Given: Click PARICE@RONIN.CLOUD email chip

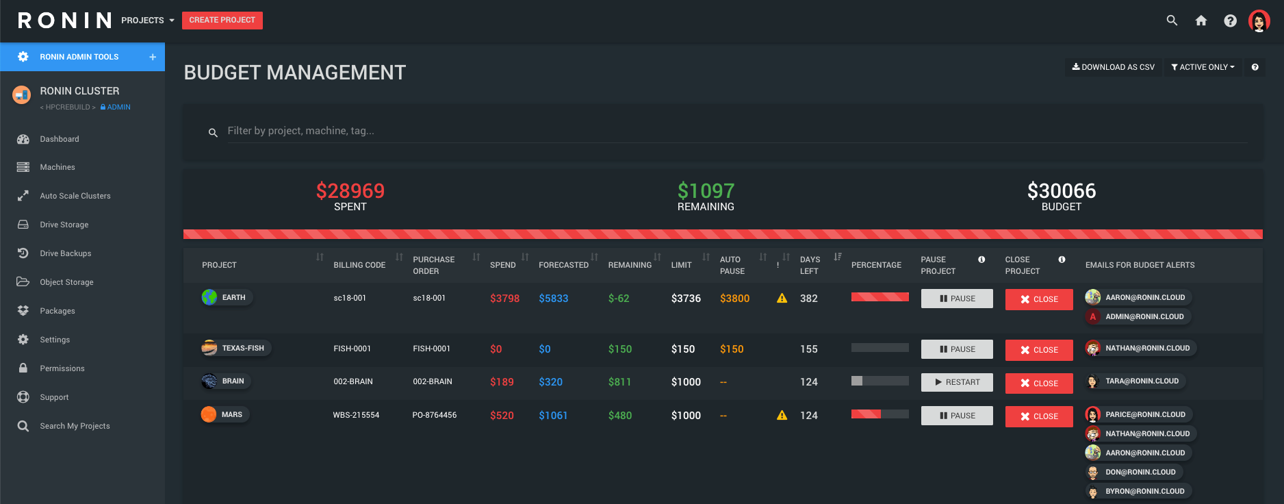Looking at the screenshot, I should (1138, 415).
